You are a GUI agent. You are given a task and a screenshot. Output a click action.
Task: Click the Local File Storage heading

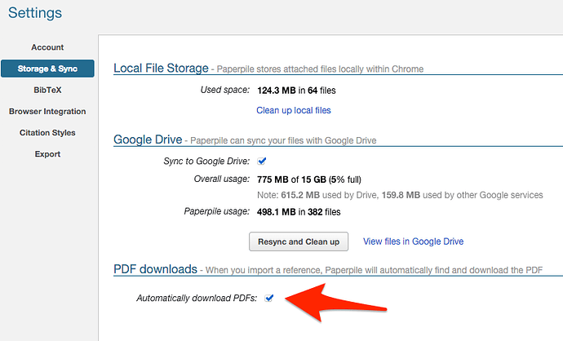point(161,68)
